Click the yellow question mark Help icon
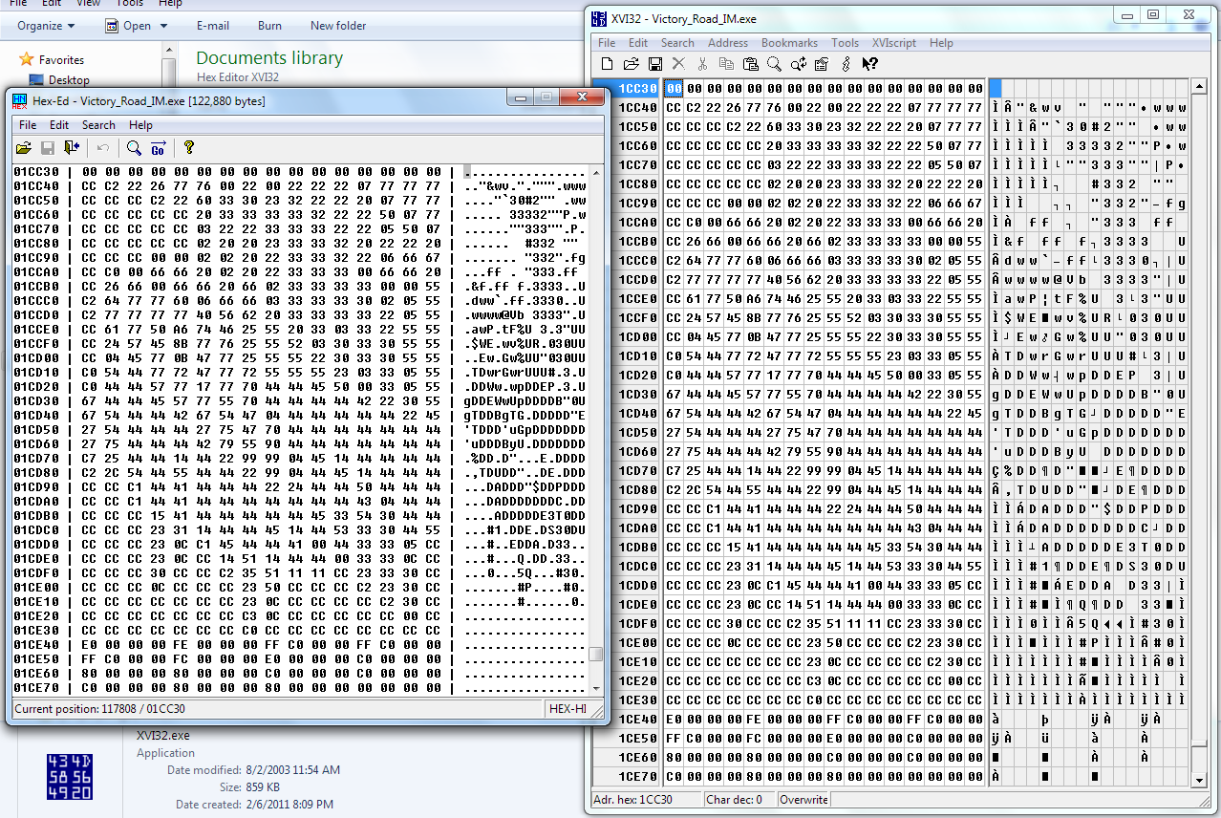 coord(189,147)
